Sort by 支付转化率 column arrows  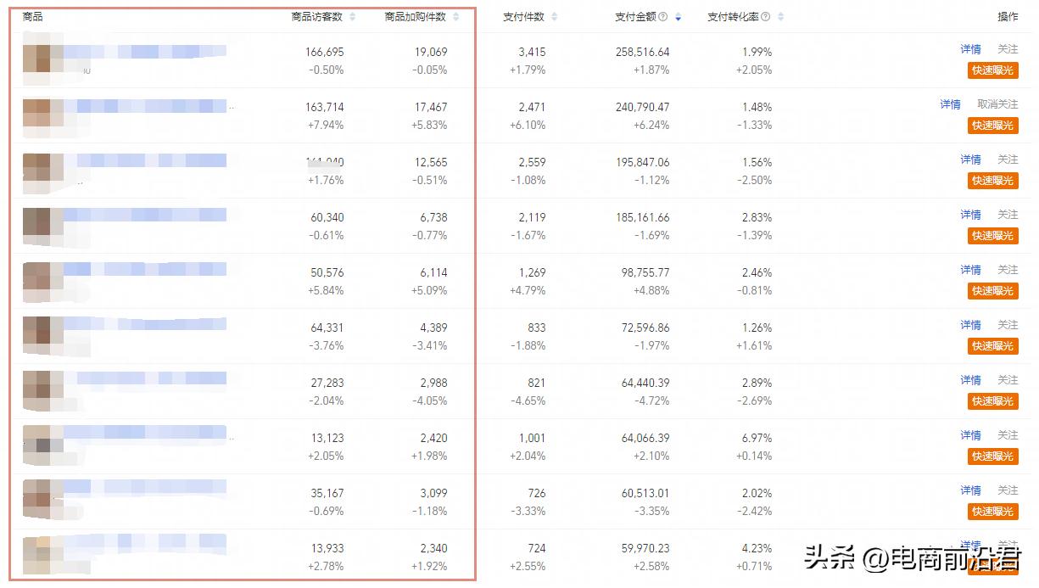point(780,17)
